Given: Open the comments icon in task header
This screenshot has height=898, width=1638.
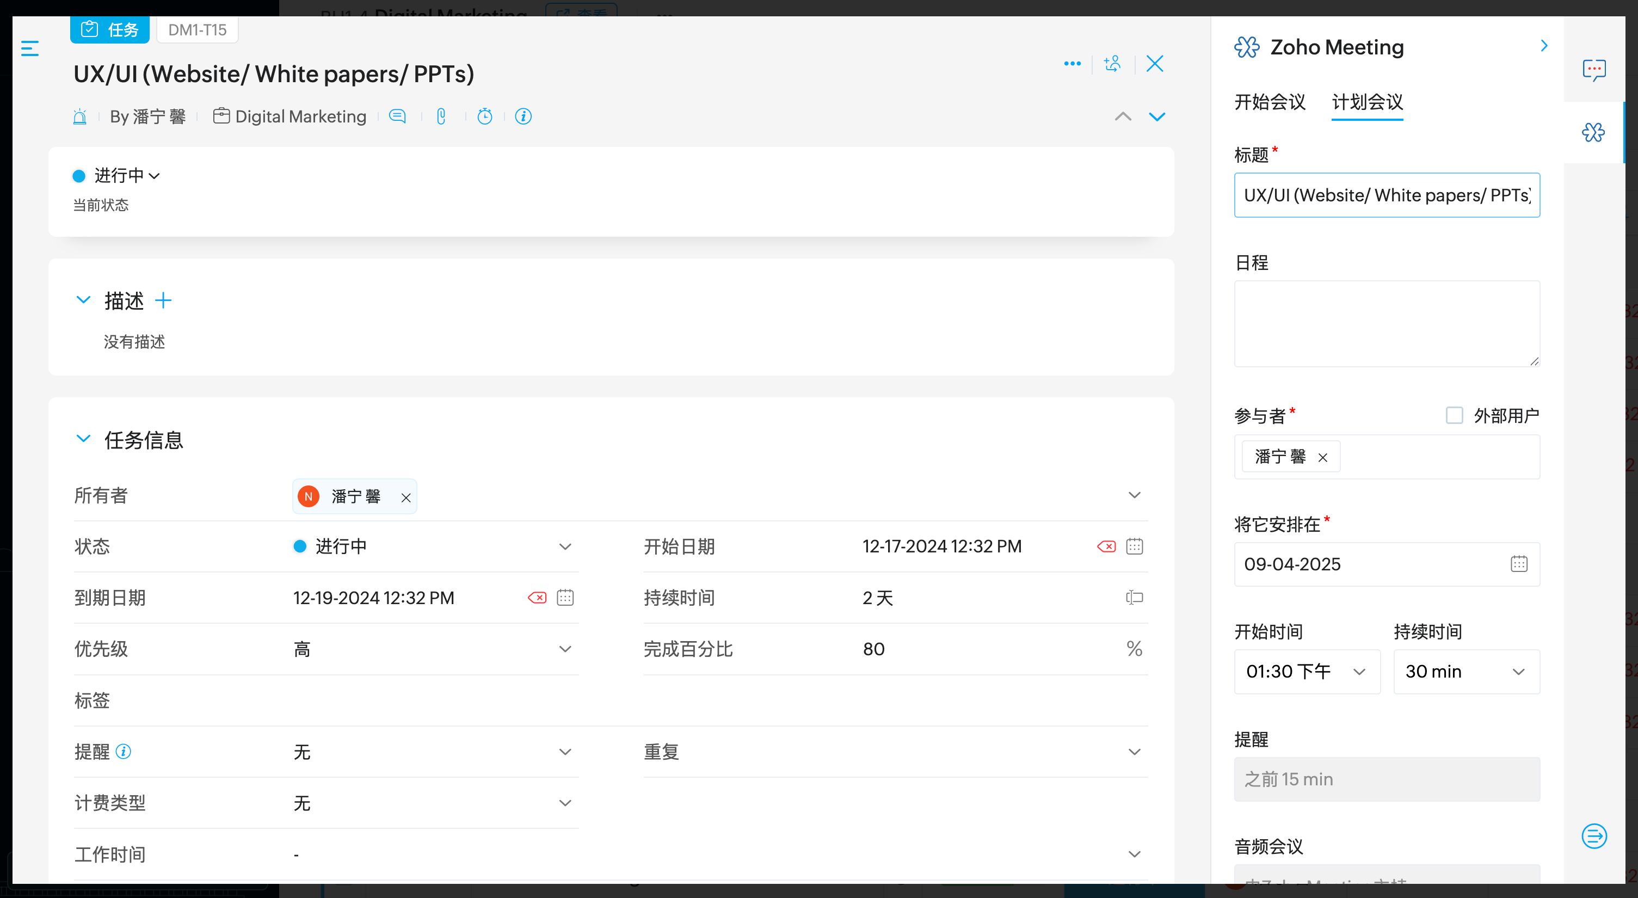Looking at the screenshot, I should (x=397, y=116).
